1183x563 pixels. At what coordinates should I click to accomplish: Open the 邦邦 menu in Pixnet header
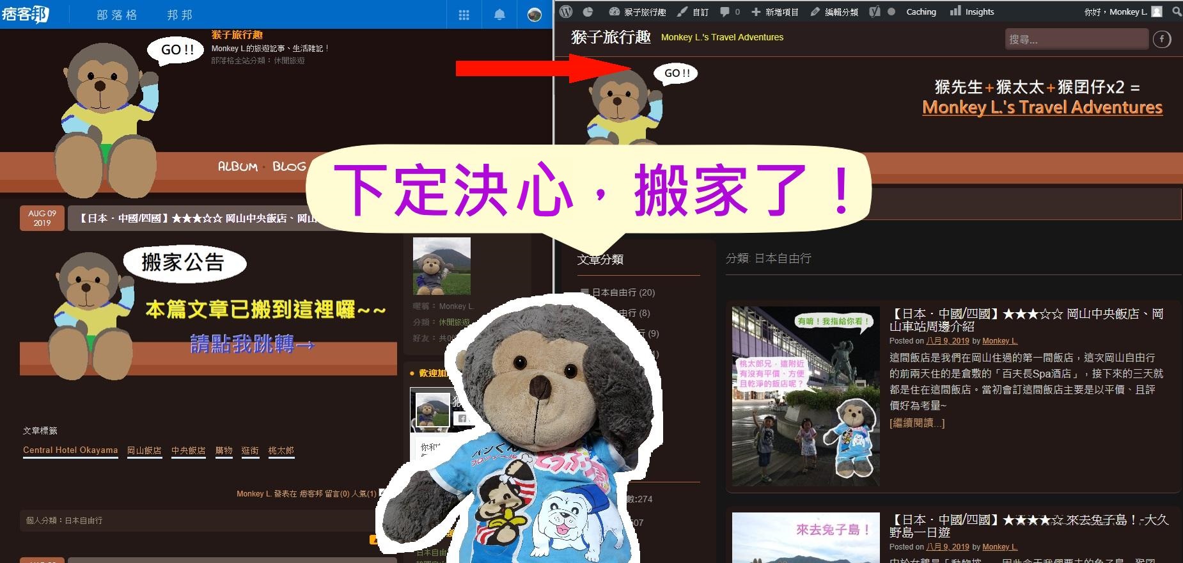180,15
